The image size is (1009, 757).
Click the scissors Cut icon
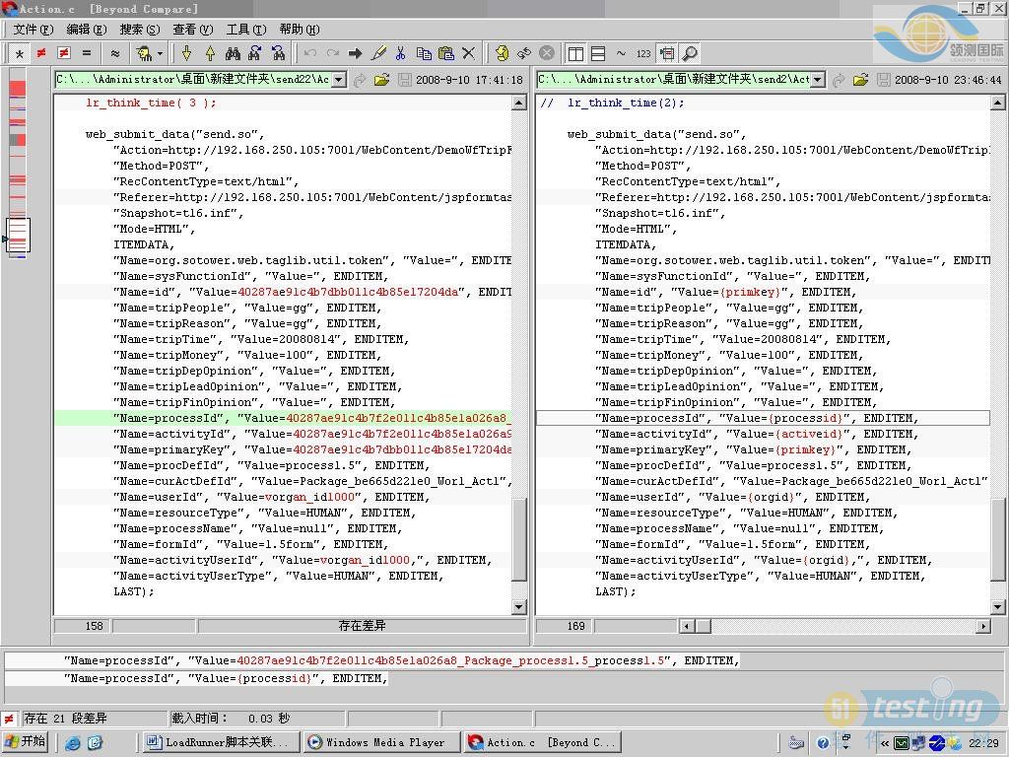point(400,53)
